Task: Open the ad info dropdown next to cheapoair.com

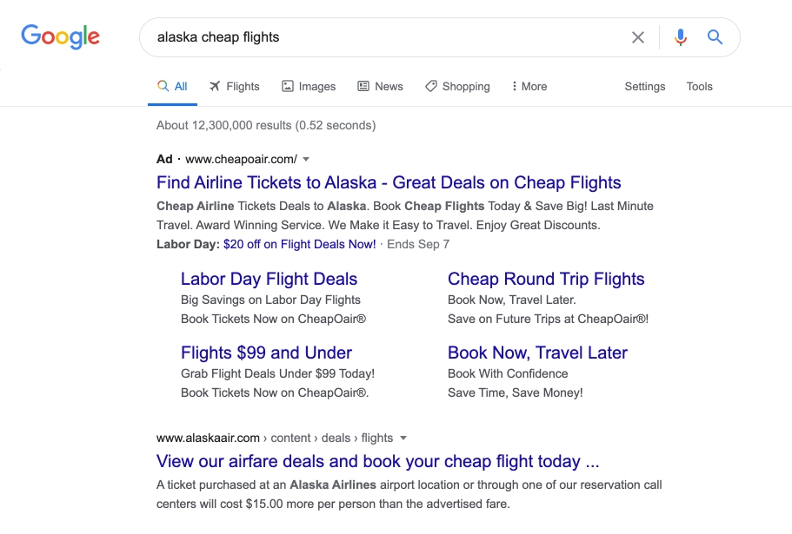Action: pyautogui.click(x=306, y=159)
